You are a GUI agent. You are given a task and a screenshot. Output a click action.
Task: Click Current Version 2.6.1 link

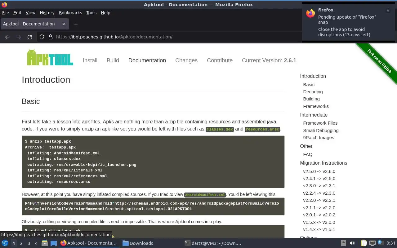point(269,60)
